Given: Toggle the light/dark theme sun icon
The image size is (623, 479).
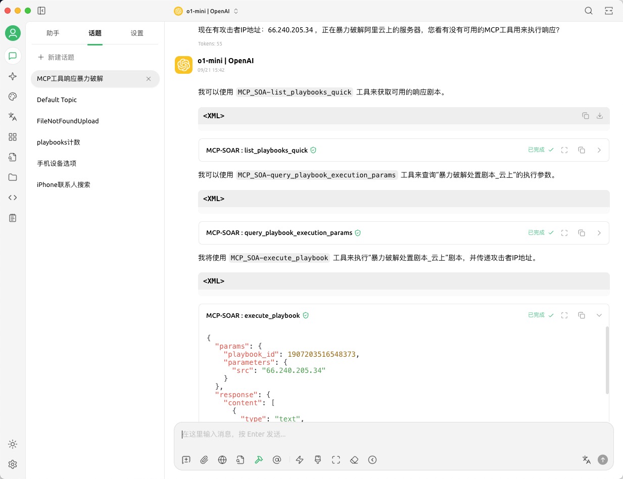Looking at the screenshot, I should click(x=13, y=444).
